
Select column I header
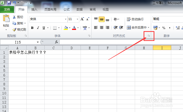point(162,48)
